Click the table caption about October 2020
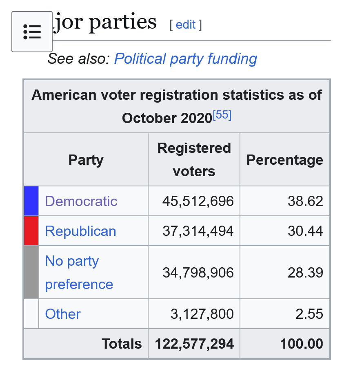This screenshot has width=353, height=365. click(x=176, y=106)
